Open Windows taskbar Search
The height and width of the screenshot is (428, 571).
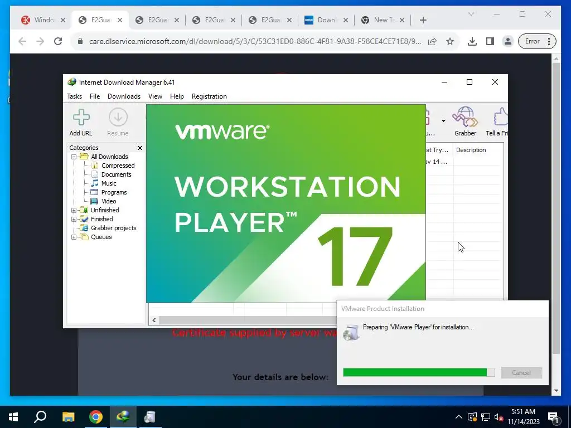point(40,417)
